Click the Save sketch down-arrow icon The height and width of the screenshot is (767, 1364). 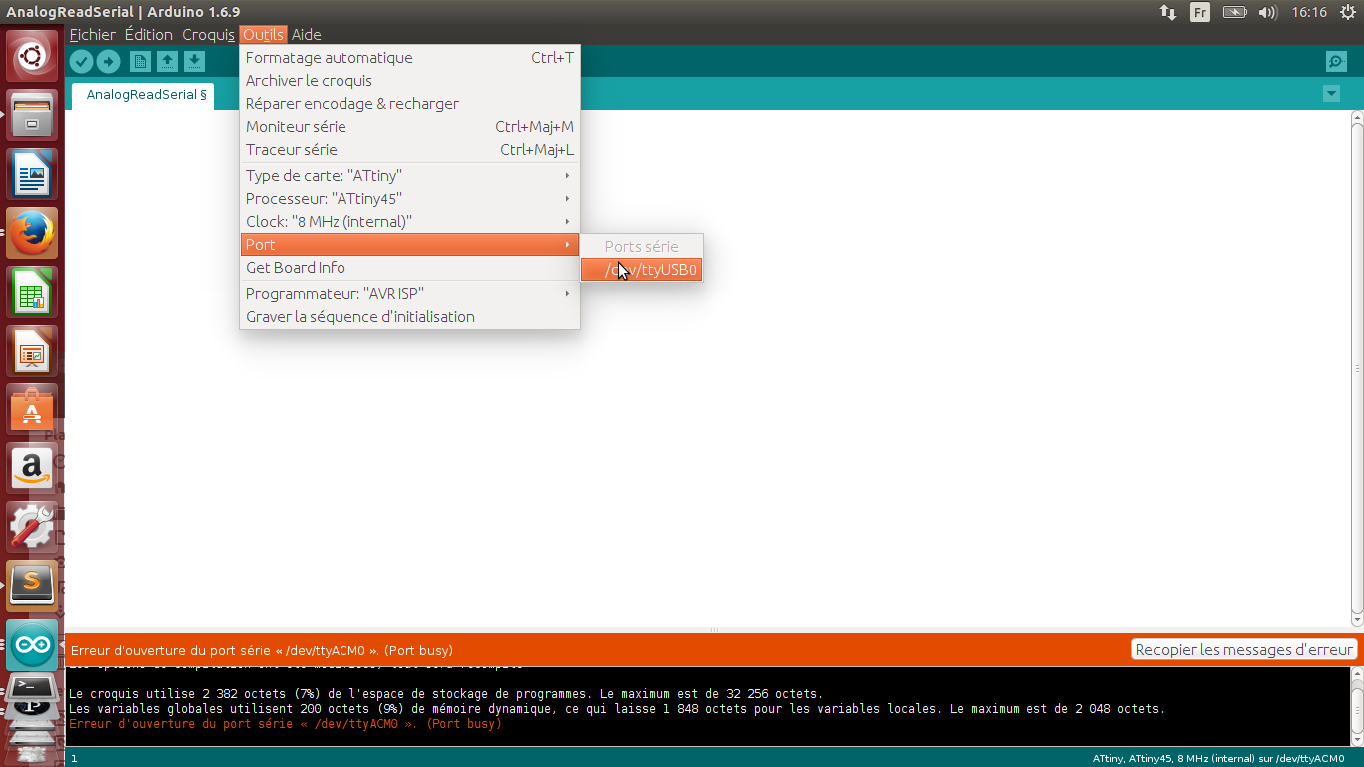[194, 62]
